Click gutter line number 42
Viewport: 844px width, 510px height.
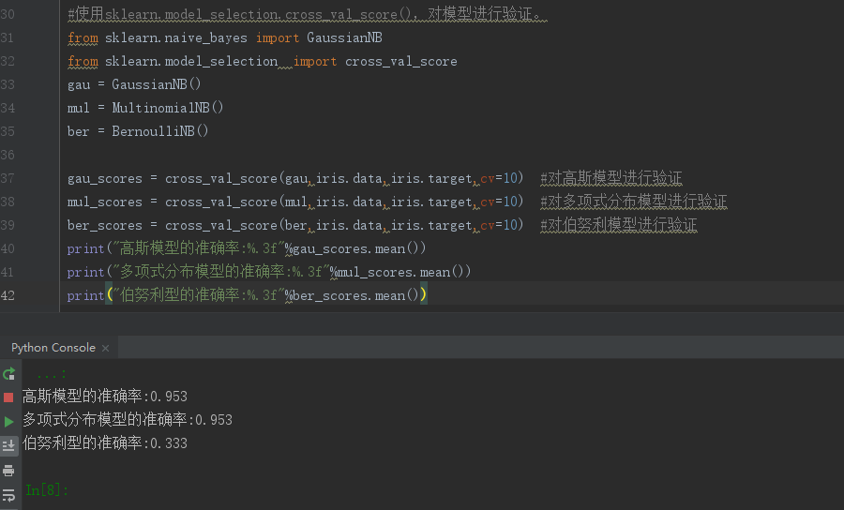click(8, 295)
